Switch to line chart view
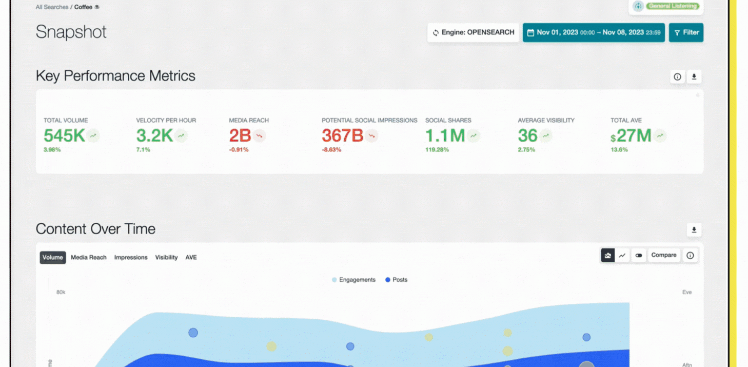 point(622,255)
